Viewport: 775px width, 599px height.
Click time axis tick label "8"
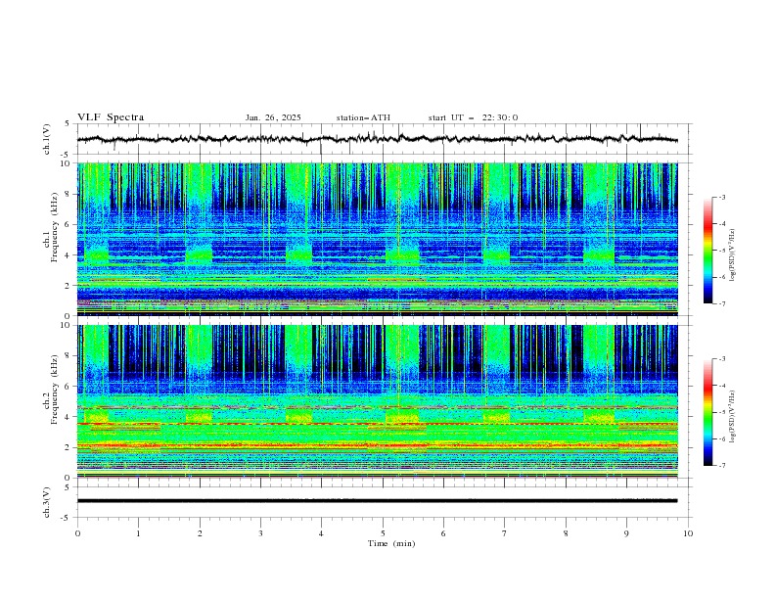tap(566, 533)
